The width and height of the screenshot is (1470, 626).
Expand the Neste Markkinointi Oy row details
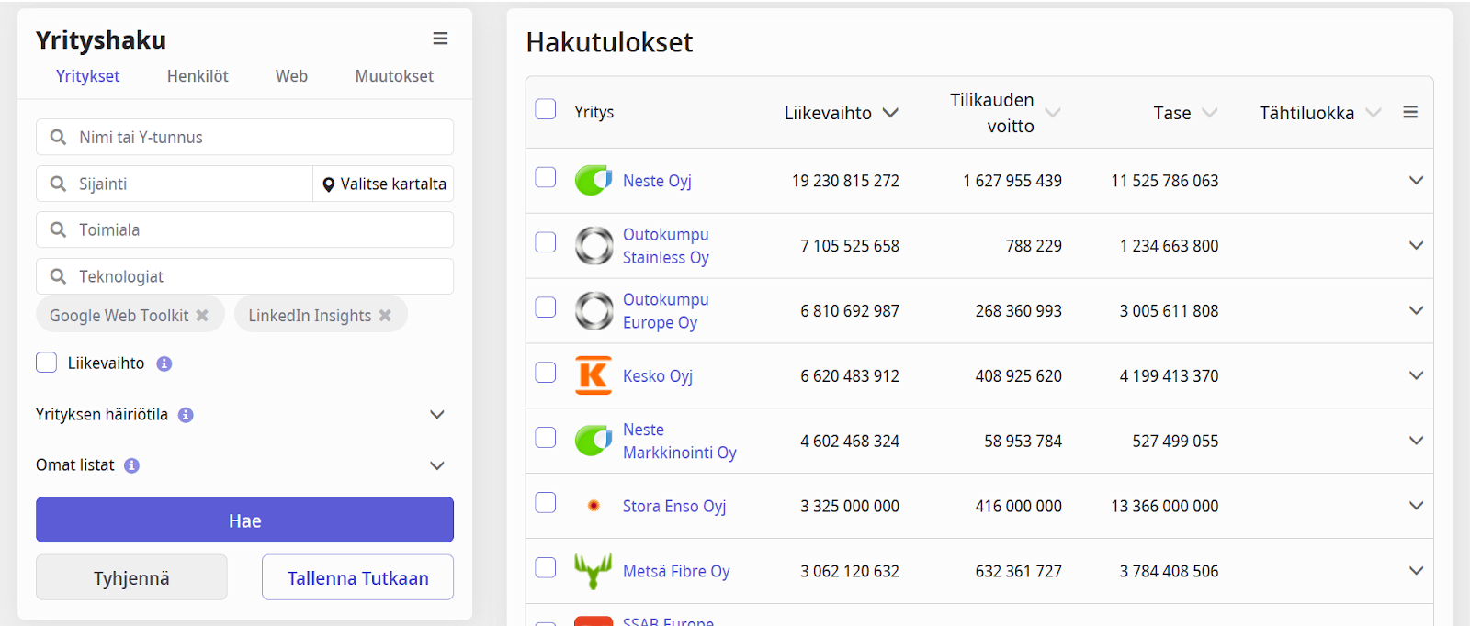tap(1416, 441)
